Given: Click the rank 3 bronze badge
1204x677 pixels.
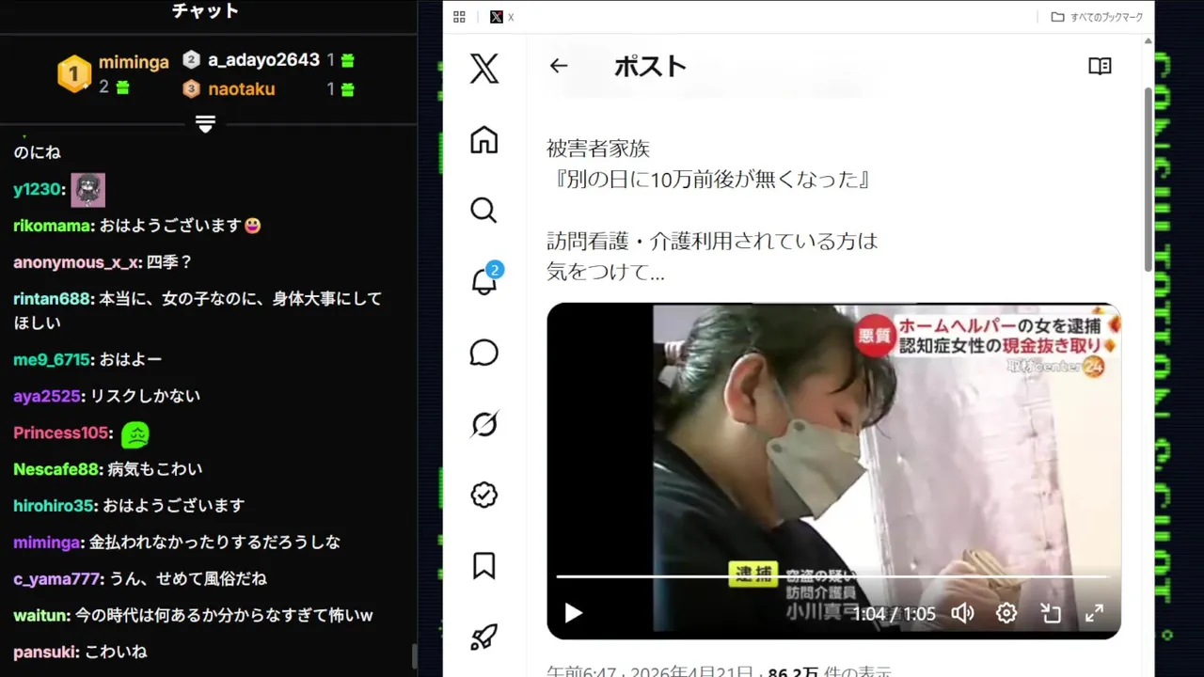Looking at the screenshot, I should 192,89.
